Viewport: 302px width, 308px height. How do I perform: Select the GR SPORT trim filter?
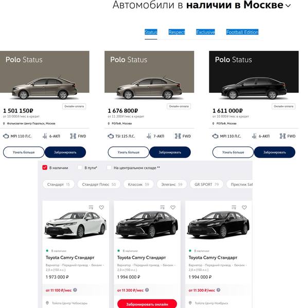pos(206,184)
